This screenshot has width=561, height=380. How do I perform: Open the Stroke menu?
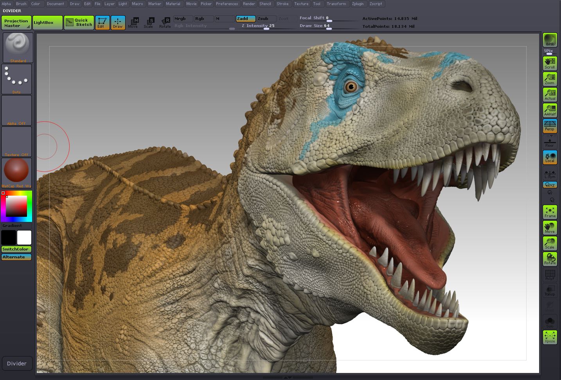pyautogui.click(x=282, y=4)
